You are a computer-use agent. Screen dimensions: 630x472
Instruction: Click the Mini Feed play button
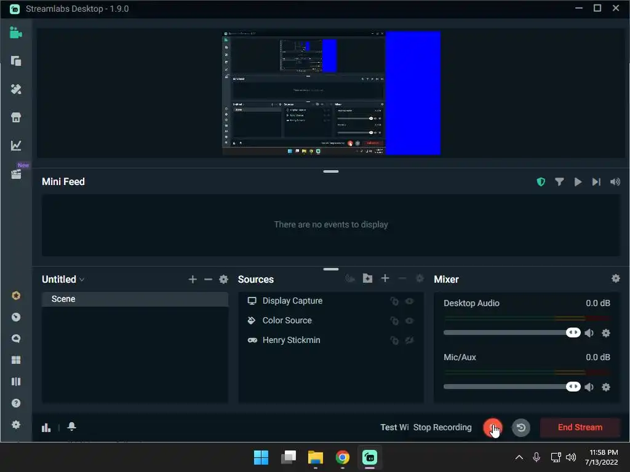(x=578, y=182)
